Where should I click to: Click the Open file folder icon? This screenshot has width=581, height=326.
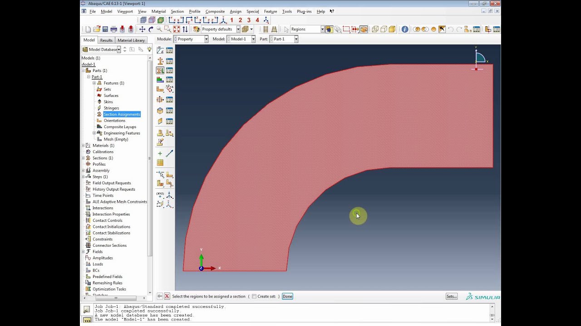[x=97, y=29]
